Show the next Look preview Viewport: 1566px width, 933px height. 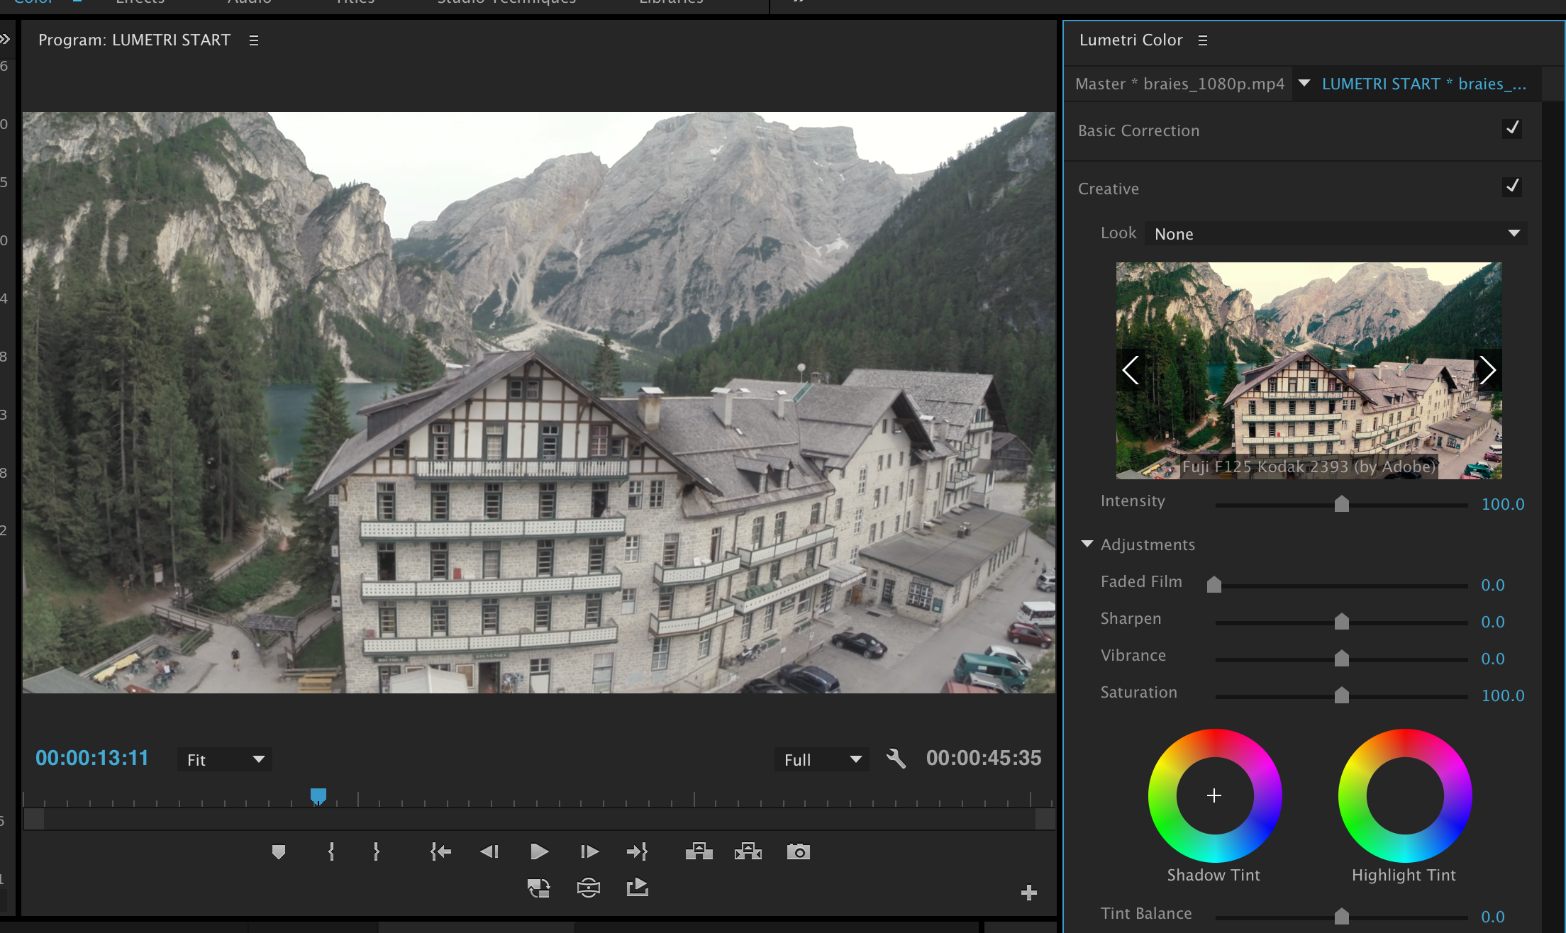tap(1487, 370)
